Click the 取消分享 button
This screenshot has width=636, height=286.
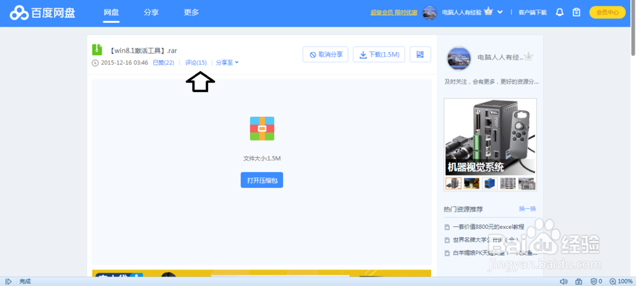coord(325,54)
